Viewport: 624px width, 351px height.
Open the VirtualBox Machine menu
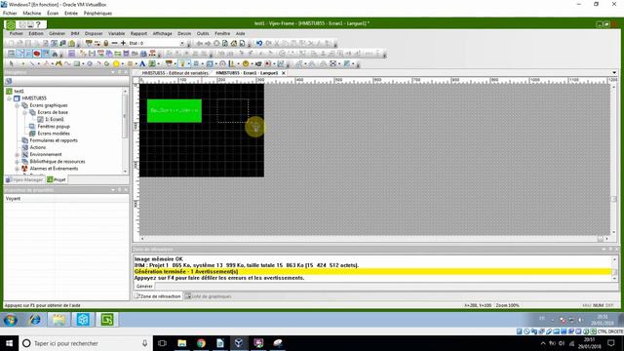[32, 13]
